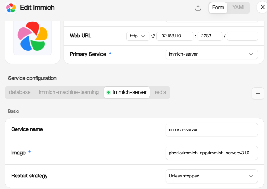Select the database service tab
This screenshot has width=267, height=189.
[20, 92]
